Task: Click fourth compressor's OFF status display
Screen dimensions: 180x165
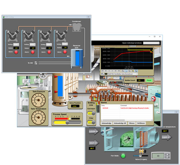Action: click(x=65, y=48)
